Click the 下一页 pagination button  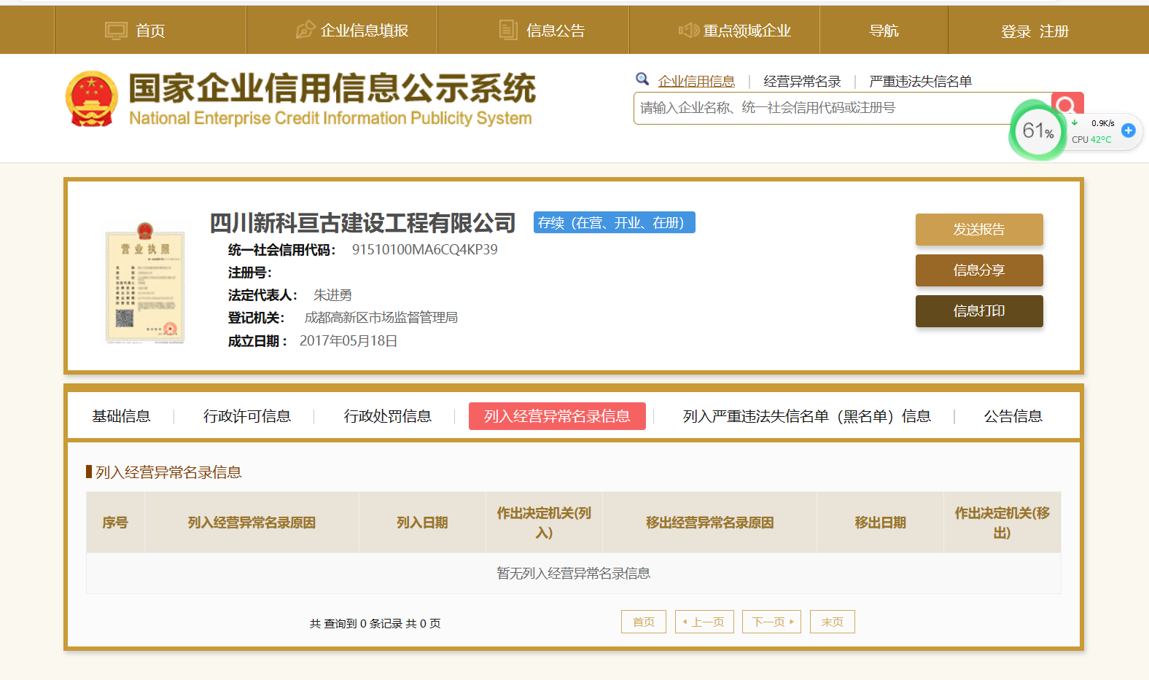(772, 622)
